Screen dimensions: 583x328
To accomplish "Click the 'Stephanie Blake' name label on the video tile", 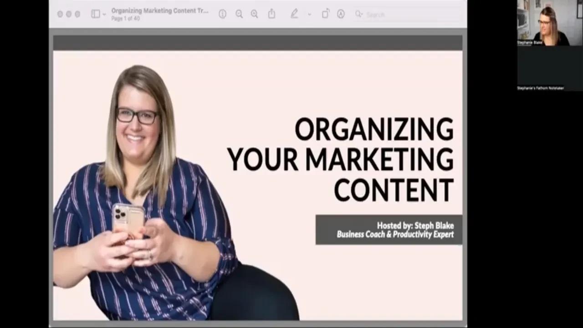I will [x=530, y=43].
